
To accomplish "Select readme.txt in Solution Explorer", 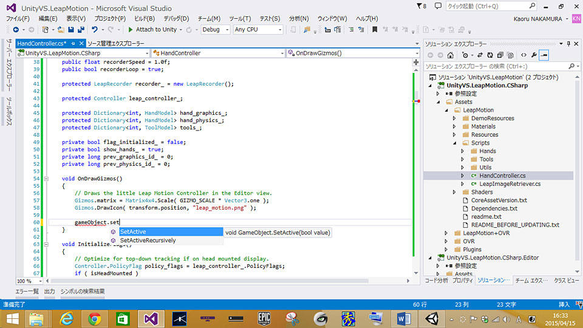I will point(486,216).
